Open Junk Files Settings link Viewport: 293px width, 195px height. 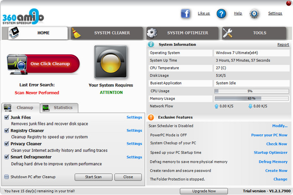tap(134, 117)
